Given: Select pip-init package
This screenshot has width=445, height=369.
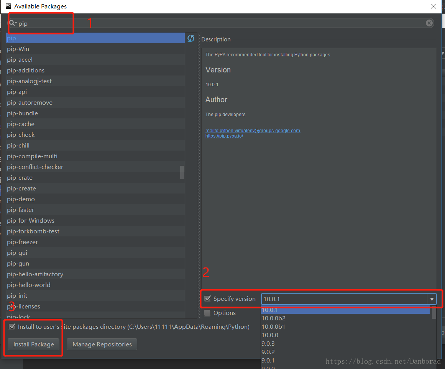Looking at the screenshot, I should point(95,295).
